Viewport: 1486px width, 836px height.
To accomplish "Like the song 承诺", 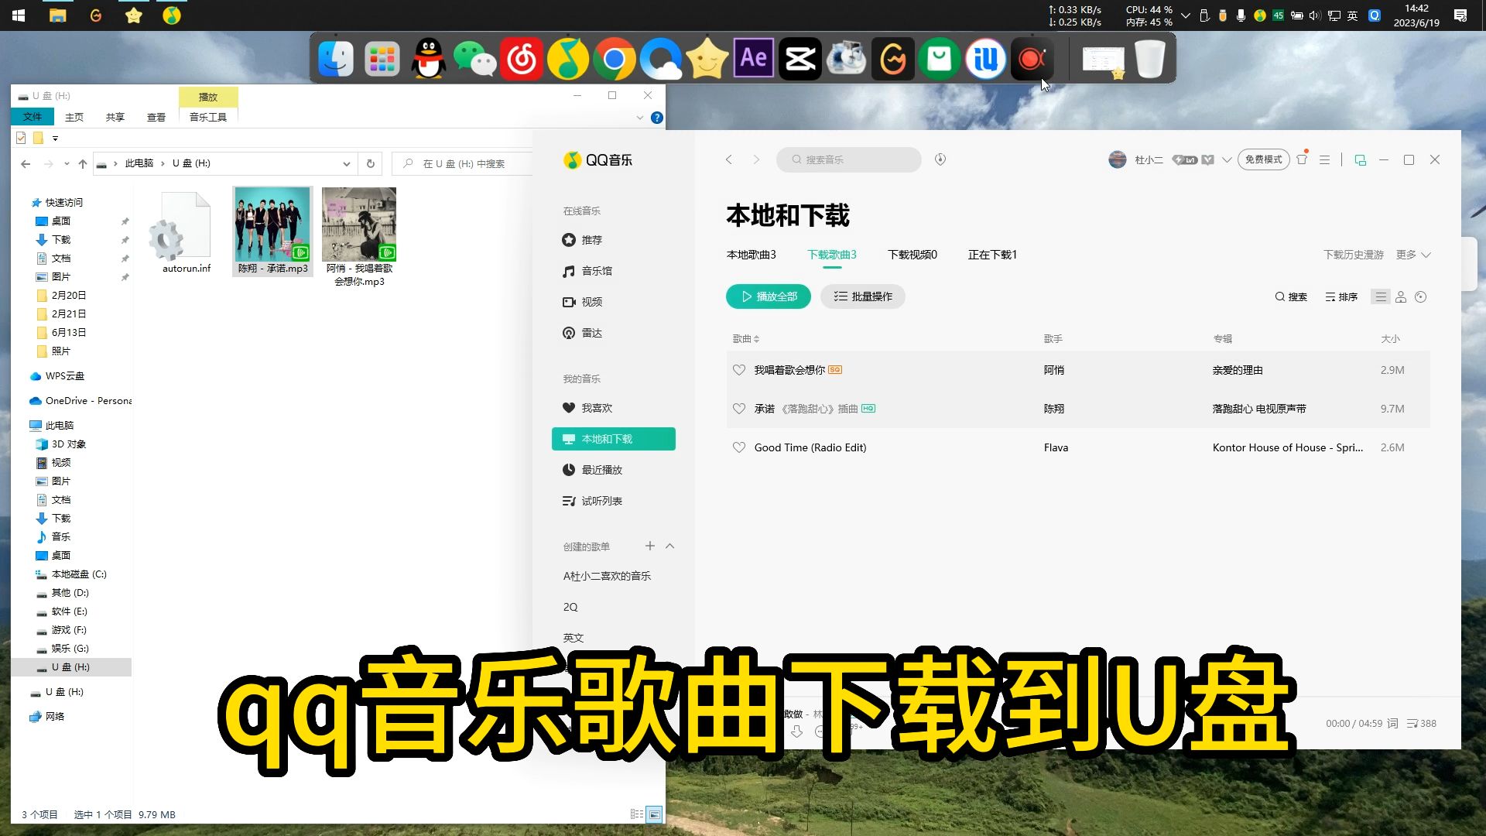I will 739,409.
